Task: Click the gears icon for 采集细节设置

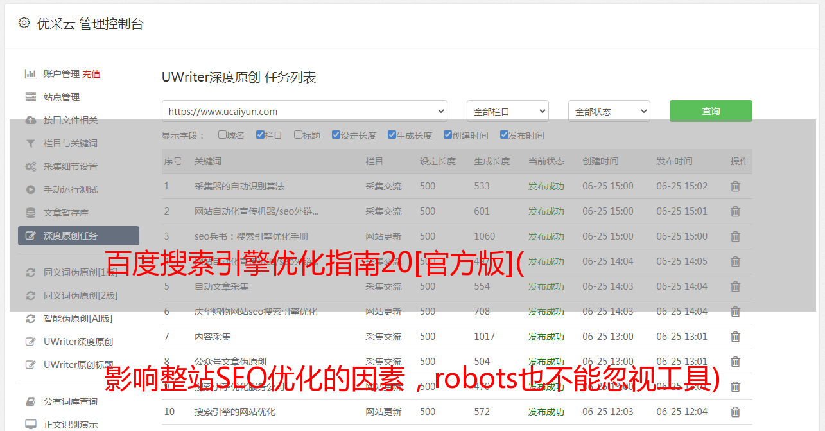Action: click(x=30, y=166)
